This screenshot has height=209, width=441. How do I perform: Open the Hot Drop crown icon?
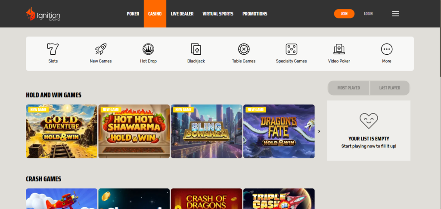pos(148,49)
